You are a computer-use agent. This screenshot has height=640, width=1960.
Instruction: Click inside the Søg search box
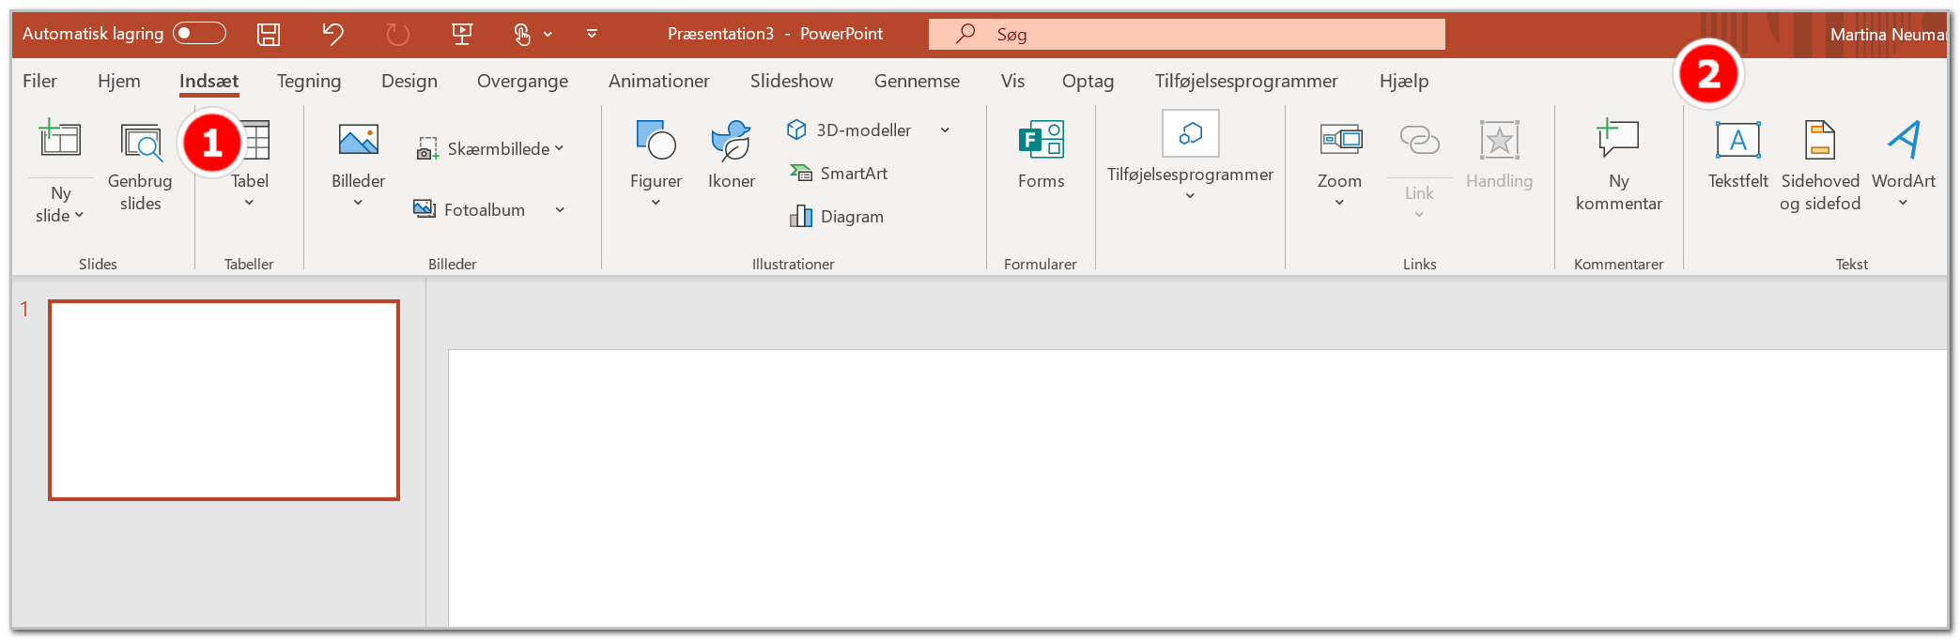click(1187, 35)
